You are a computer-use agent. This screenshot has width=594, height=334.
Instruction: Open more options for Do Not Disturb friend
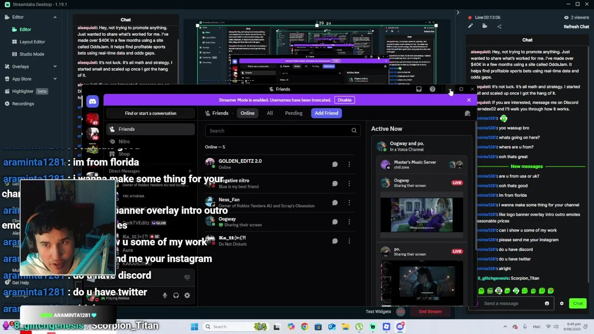click(349, 241)
